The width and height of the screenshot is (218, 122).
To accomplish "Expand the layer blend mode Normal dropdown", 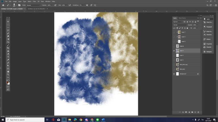I will tap(180, 25).
